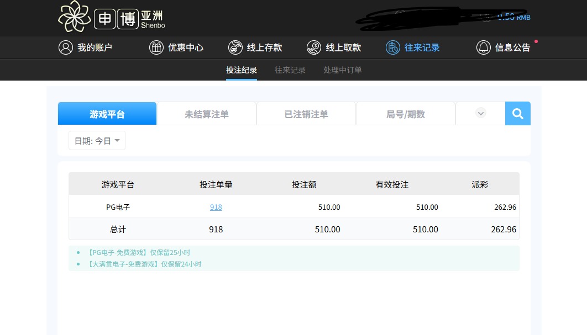Open the 处理中订单 sub-navigation item

343,70
